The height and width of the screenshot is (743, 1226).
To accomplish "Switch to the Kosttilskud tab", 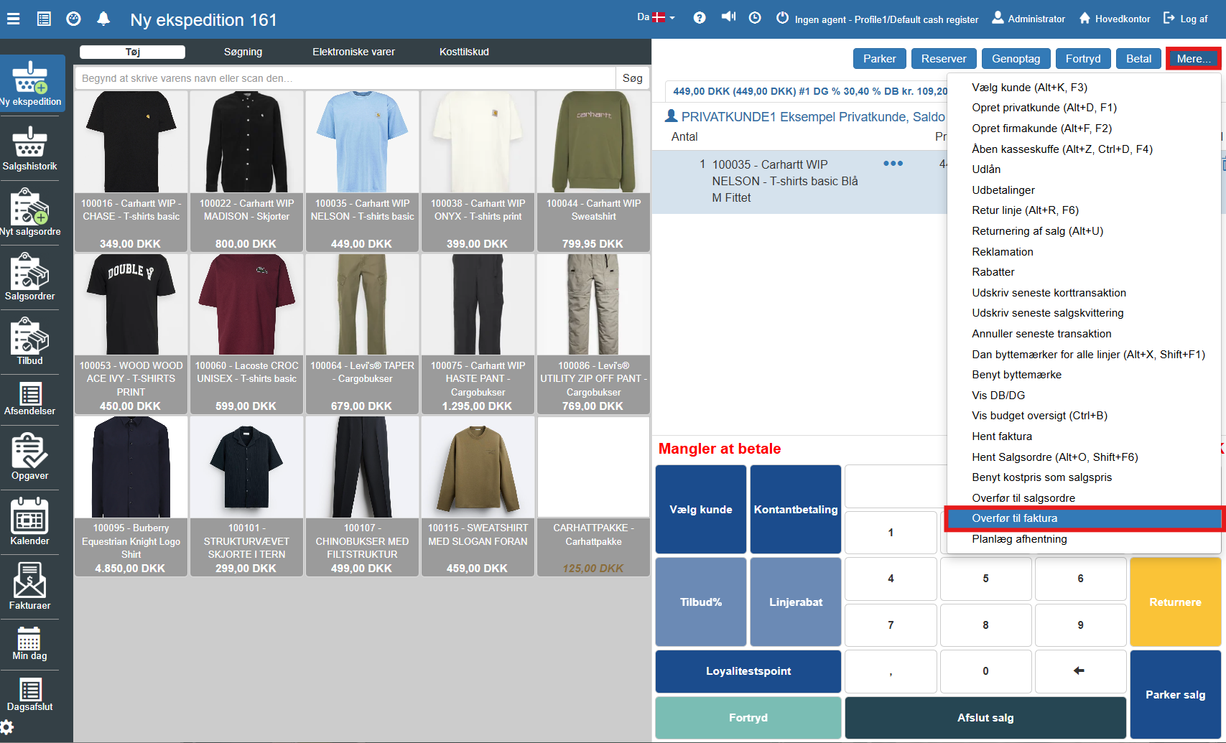I will (464, 52).
